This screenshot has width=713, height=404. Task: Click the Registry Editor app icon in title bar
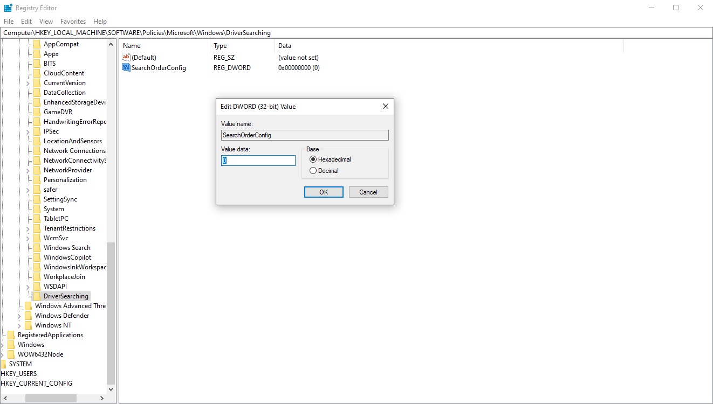coord(8,8)
